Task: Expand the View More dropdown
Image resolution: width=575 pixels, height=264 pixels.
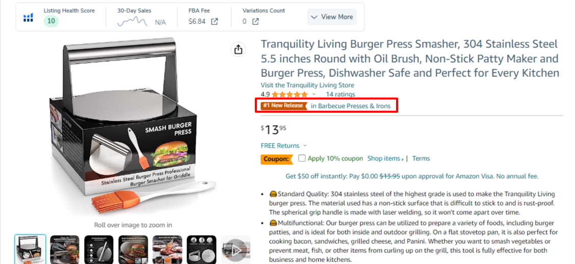Action: tap(332, 17)
